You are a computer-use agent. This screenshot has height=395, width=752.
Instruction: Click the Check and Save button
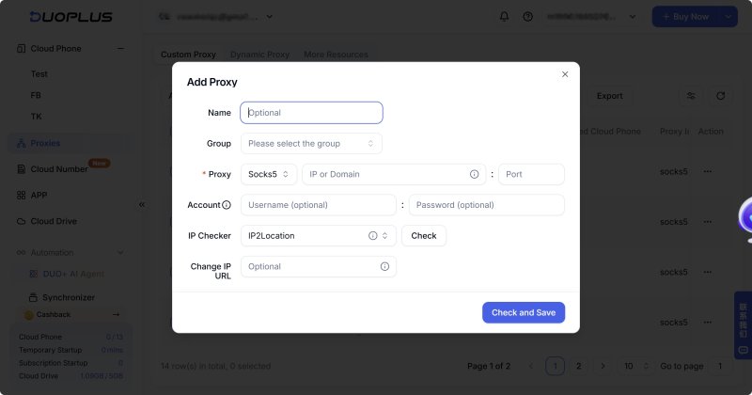[x=524, y=312]
